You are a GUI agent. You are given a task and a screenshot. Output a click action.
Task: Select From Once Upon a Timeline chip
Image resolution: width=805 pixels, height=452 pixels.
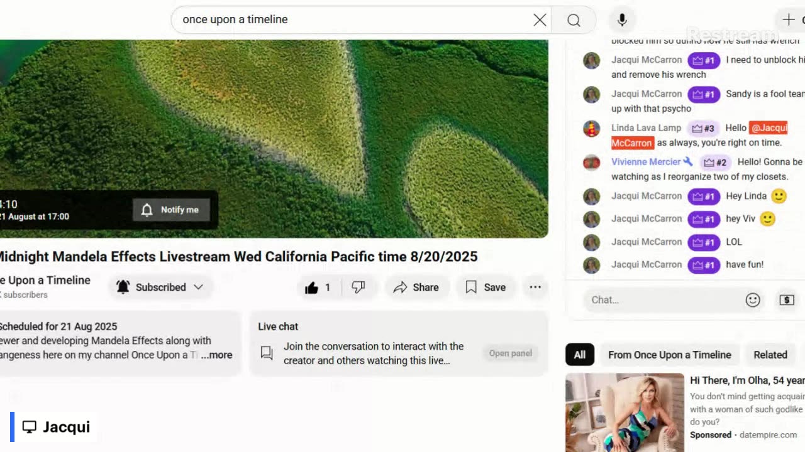point(670,355)
